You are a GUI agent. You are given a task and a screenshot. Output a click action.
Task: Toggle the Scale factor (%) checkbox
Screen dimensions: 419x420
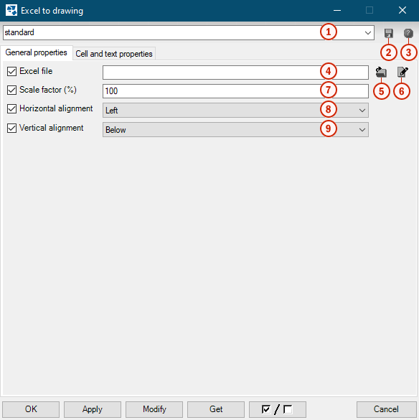(11, 90)
